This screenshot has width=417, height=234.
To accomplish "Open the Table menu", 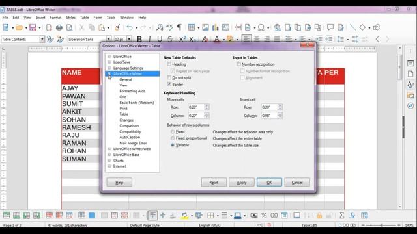I will pos(84,18).
